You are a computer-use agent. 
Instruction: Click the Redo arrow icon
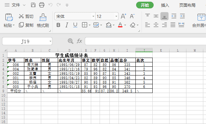[59, 5]
